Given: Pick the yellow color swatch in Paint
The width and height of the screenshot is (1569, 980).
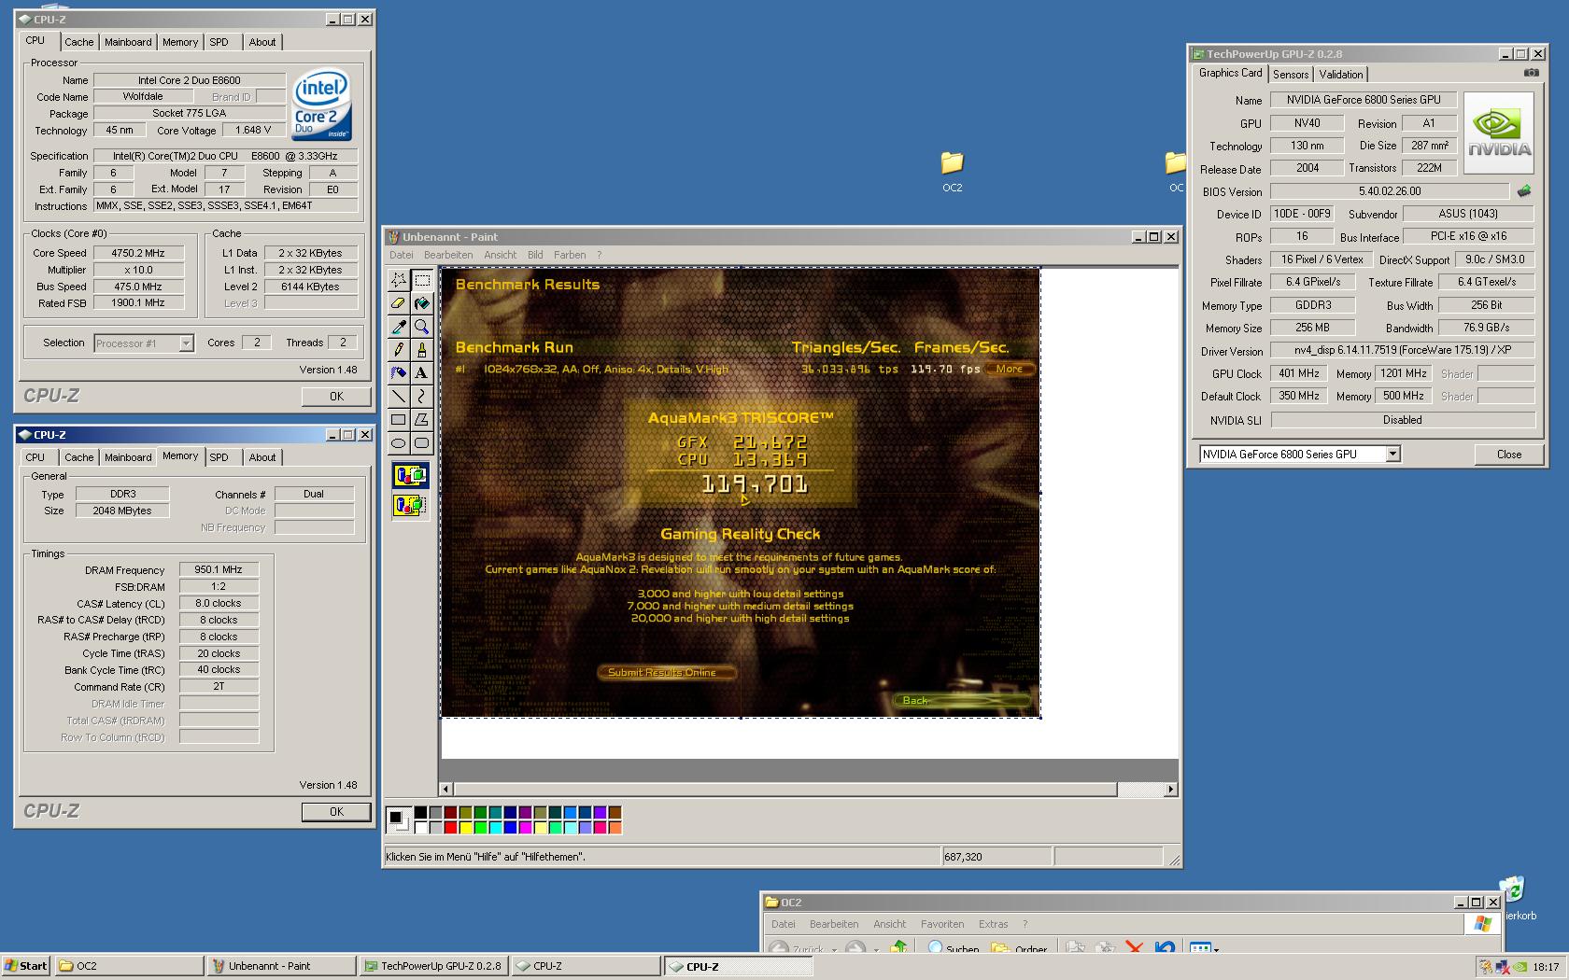Looking at the screenshot, I should pos(466,827).
